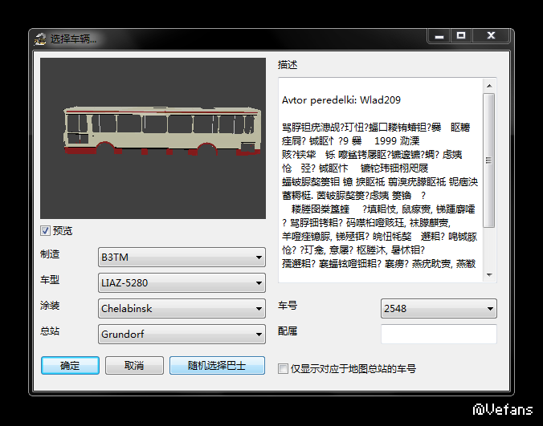
Task: Click the 车号 label
Action: 288,306
